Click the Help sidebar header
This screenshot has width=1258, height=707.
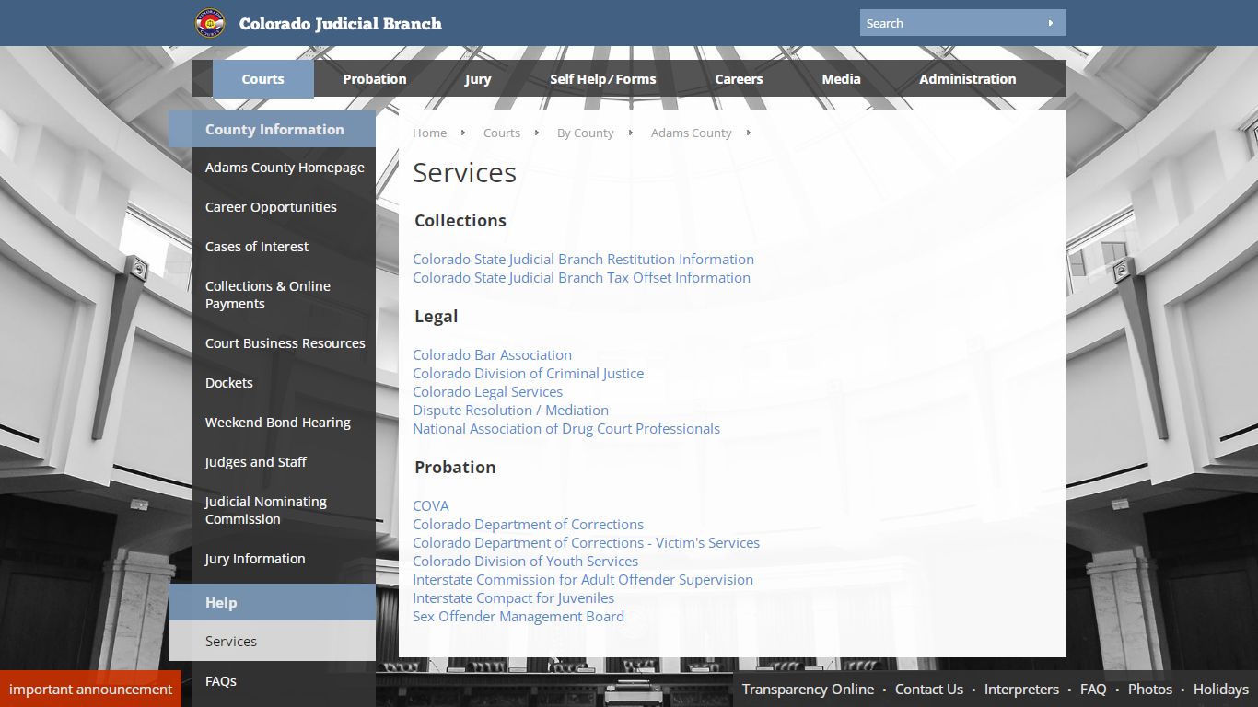click(x=273, y=603)
